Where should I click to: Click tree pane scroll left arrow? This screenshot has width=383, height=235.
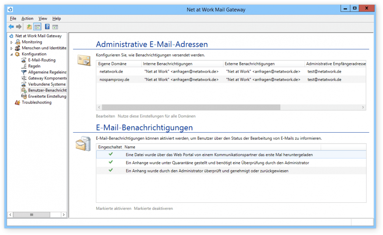(10, 215)
